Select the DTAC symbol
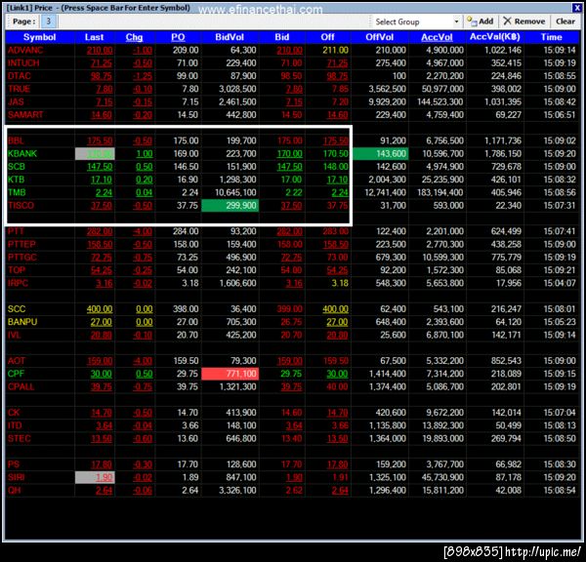 20,76
